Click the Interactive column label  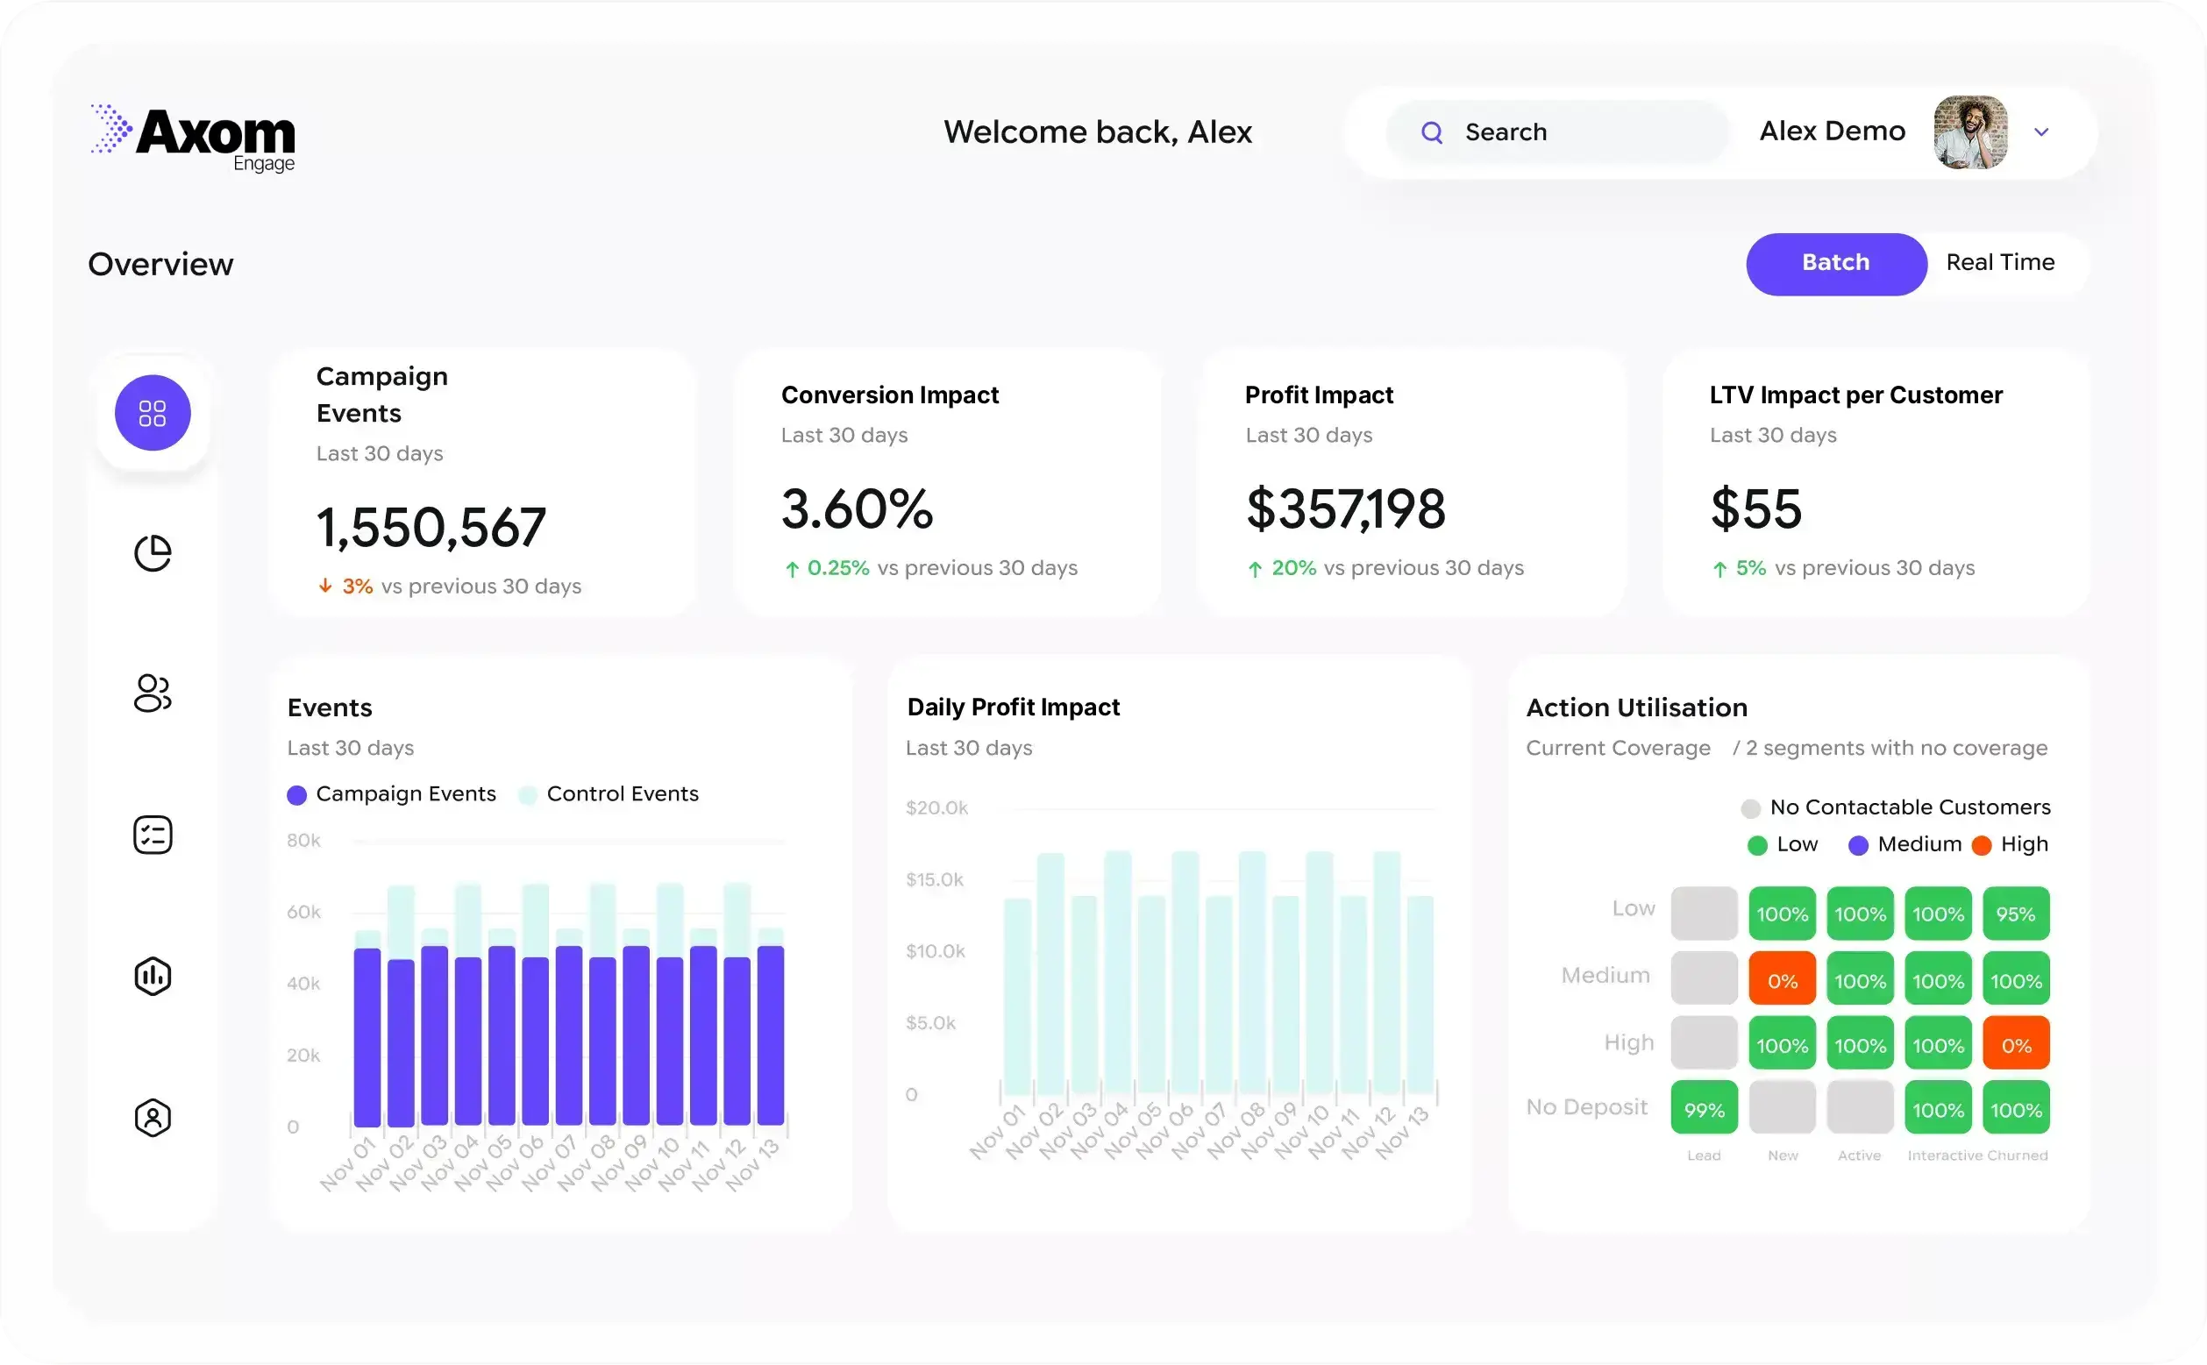pyautogui.click(x=1944, y=1155)
